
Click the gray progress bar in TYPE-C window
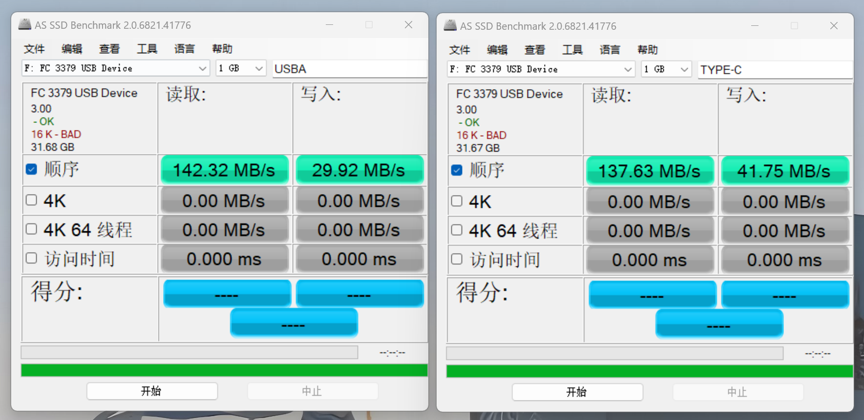click(615, 353)
